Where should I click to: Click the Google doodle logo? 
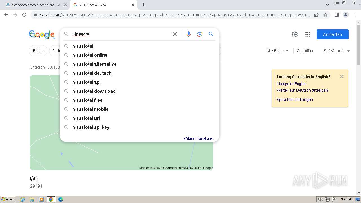pyautogui.click(x=42, y=35)
